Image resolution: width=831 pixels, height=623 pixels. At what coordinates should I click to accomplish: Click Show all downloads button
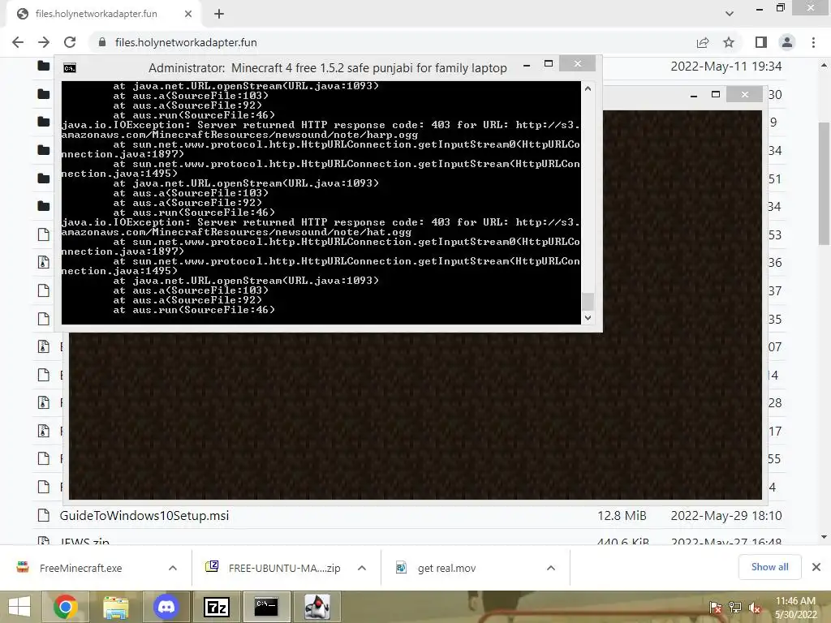[769, 567]
